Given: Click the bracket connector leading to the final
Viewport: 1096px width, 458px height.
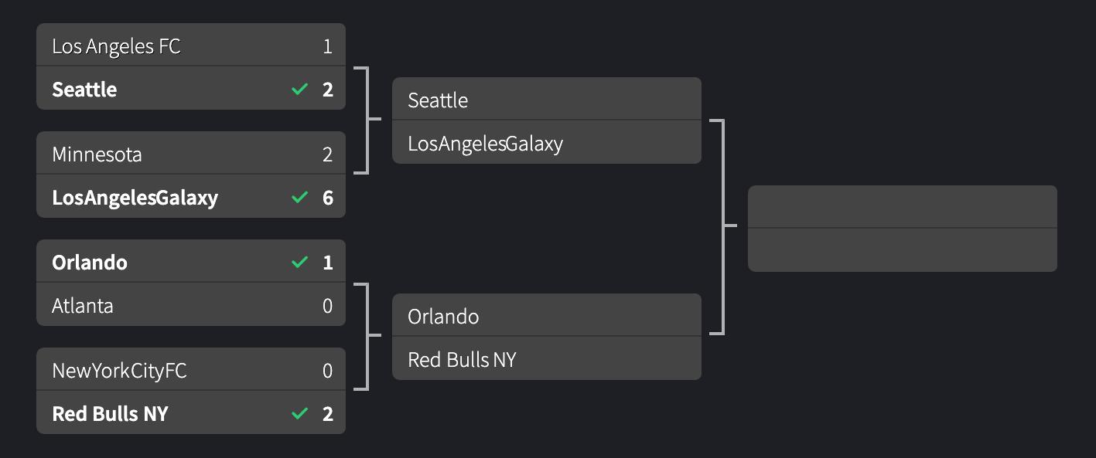Looking at the screenshot, I should [721, 228].
